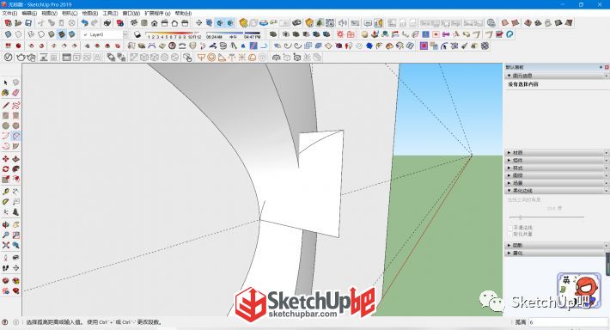Image resolution: width=610 pixels, height=330 pixels.
Task: Toggle the smooth normals checkbox
Action: pos(510,228)
